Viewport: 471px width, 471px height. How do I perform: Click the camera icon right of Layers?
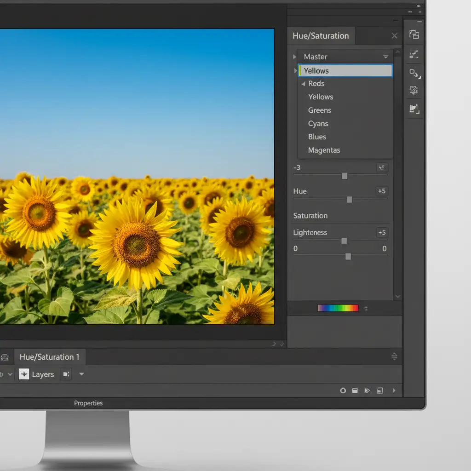pyautogui.click(x=66, y=374)
